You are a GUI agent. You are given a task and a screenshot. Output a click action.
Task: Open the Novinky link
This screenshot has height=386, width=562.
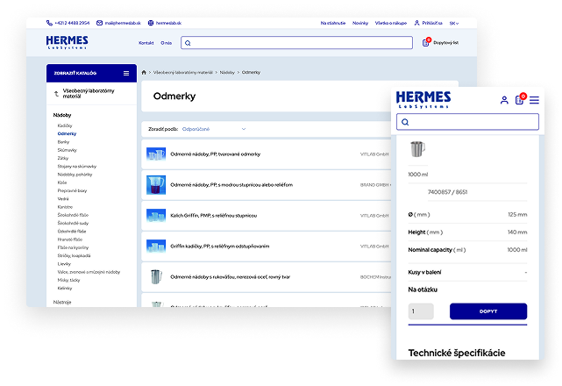[x=360, y=23]
